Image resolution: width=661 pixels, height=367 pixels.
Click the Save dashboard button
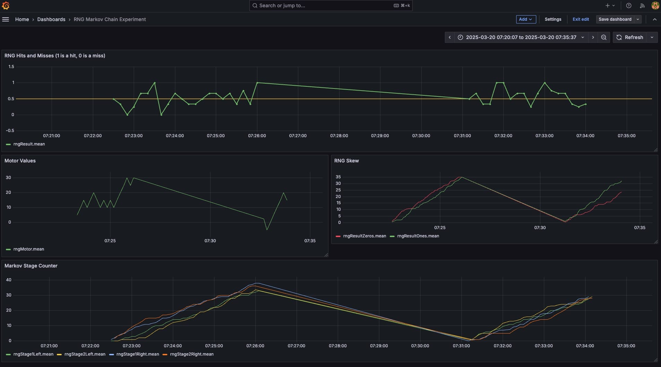click(x=615, y=19)
